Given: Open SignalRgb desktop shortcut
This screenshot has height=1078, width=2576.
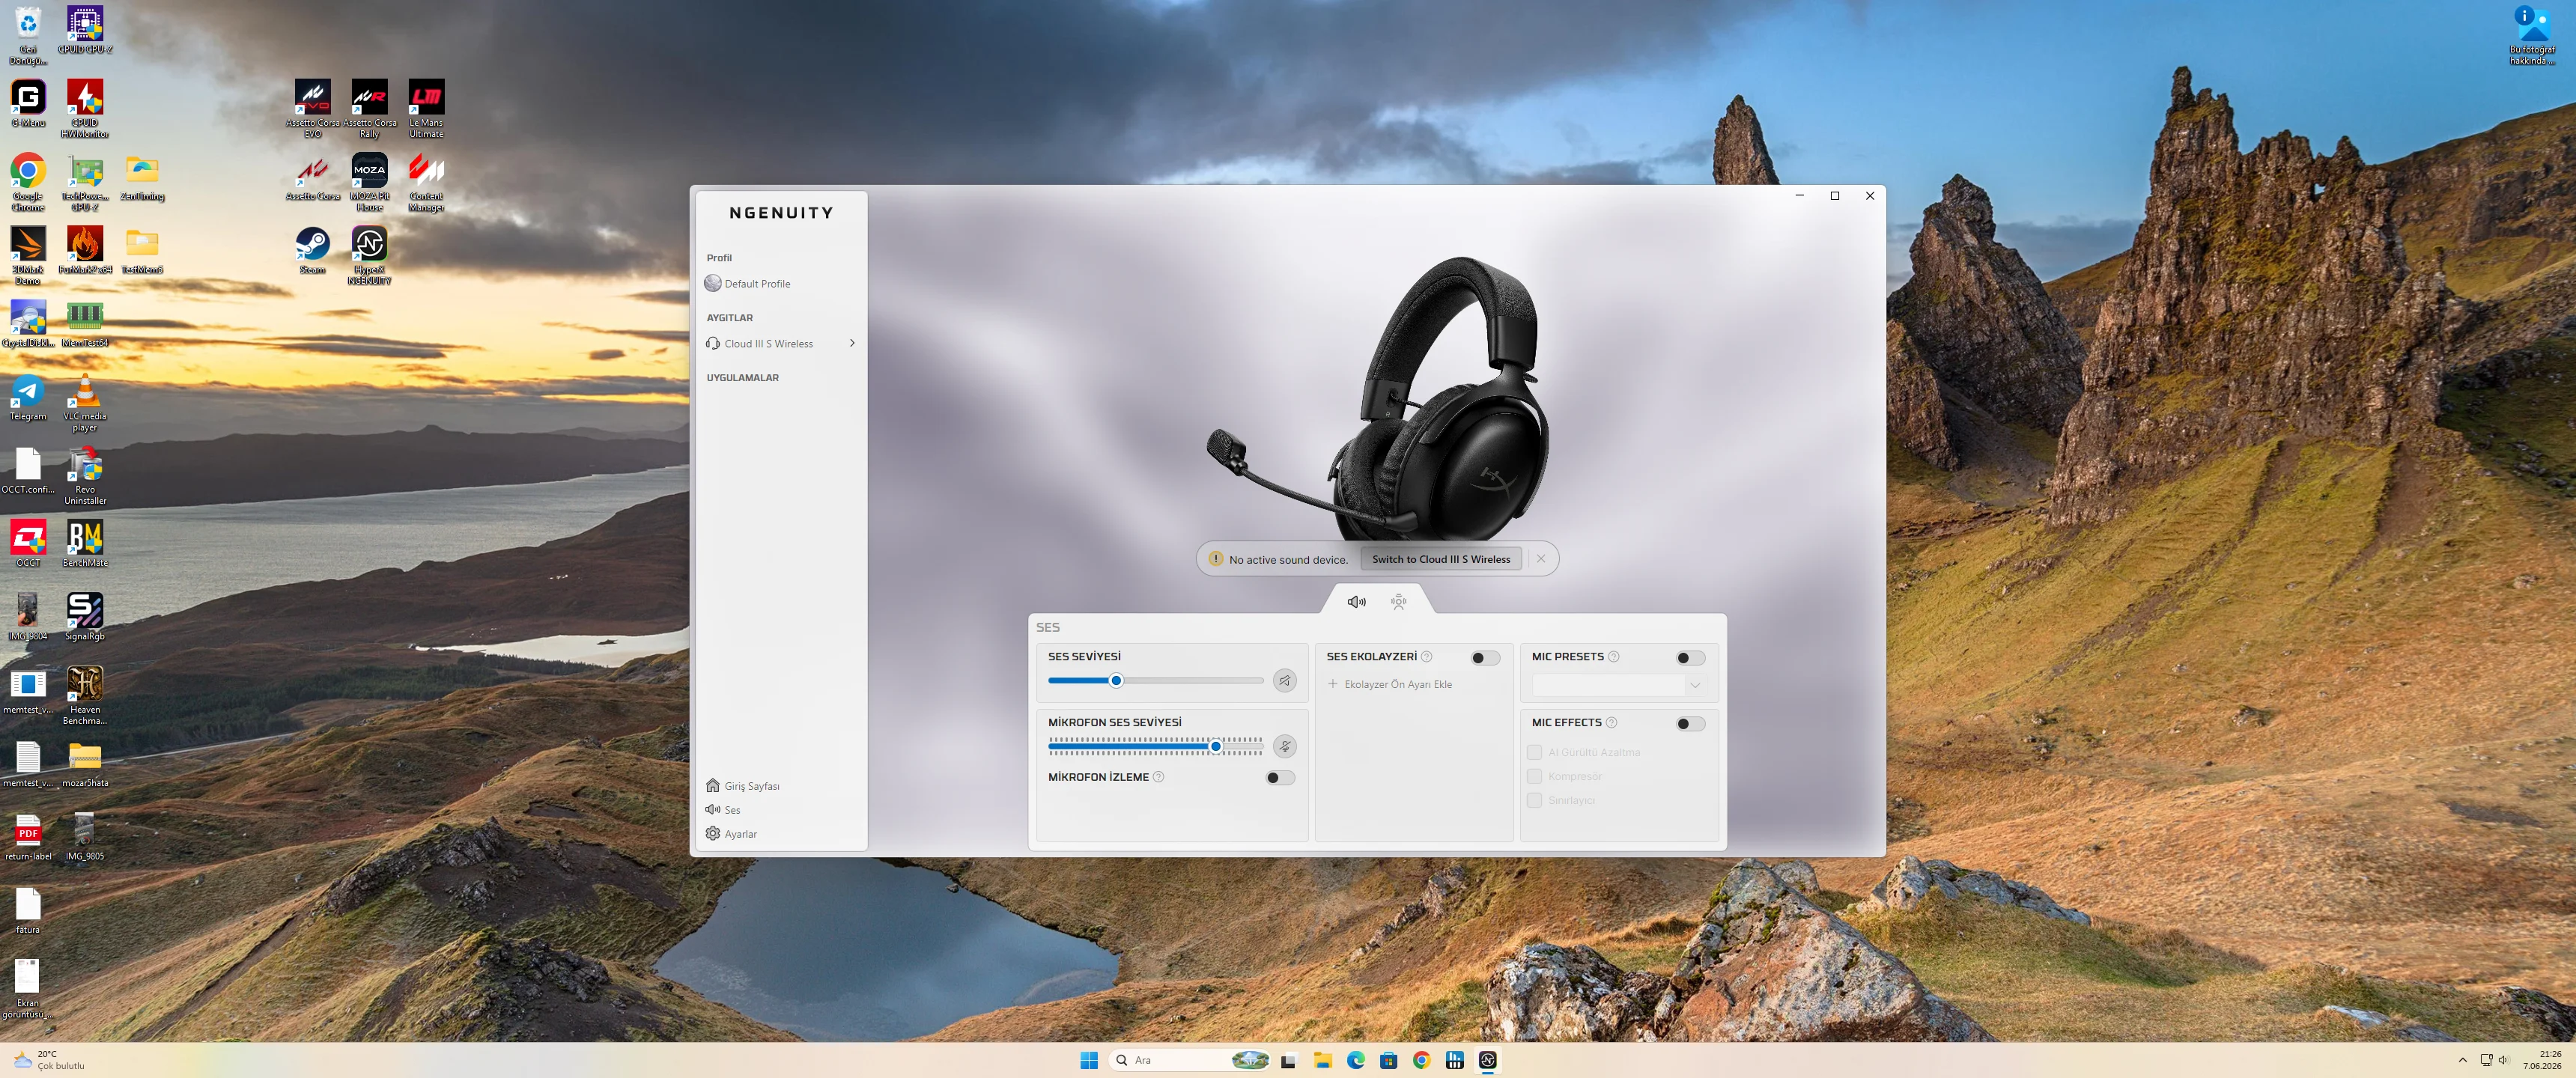Looking at the screenshot, I should point(85,617).
